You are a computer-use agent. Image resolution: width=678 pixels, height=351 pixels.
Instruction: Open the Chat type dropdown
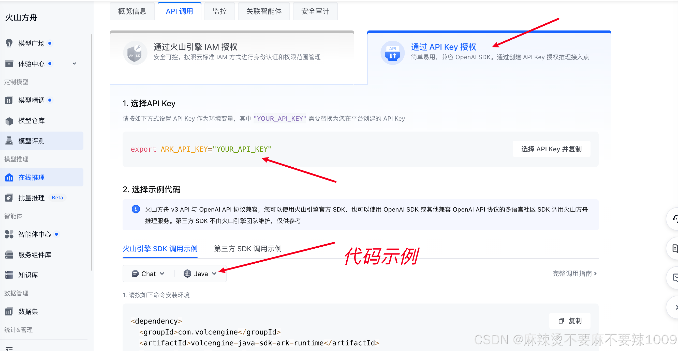pyautogui.click(x=148, y=274)
